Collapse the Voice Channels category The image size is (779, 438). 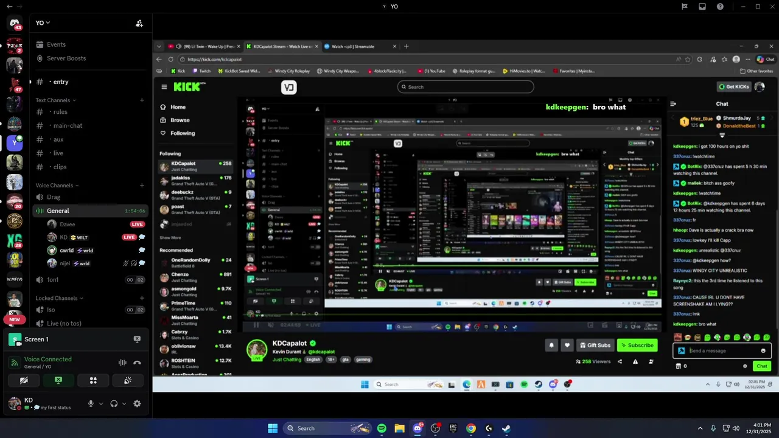(57, 186)
